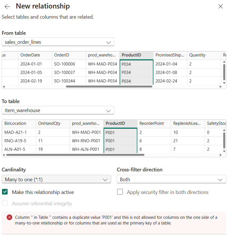Select ReplenishLea... column header
Viewport: 230px width, 238px height.
188,123
